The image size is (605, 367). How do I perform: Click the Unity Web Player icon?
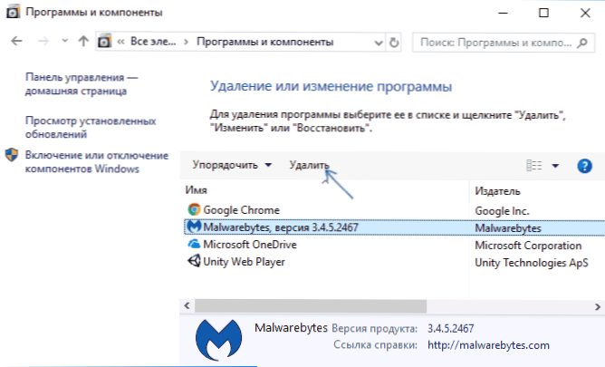click(x=194, y=261)
